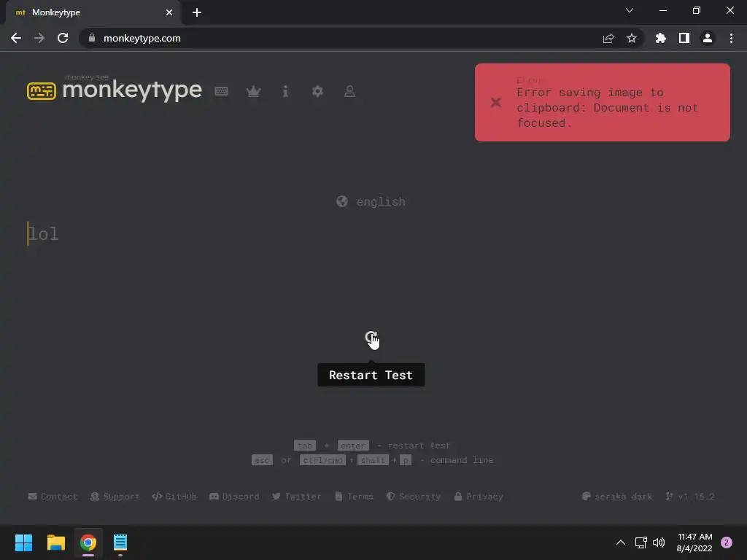Show hidden system tray icons
Image resolution: width=747 pixels, height=560 pixels.
click(x=620, y=542)
